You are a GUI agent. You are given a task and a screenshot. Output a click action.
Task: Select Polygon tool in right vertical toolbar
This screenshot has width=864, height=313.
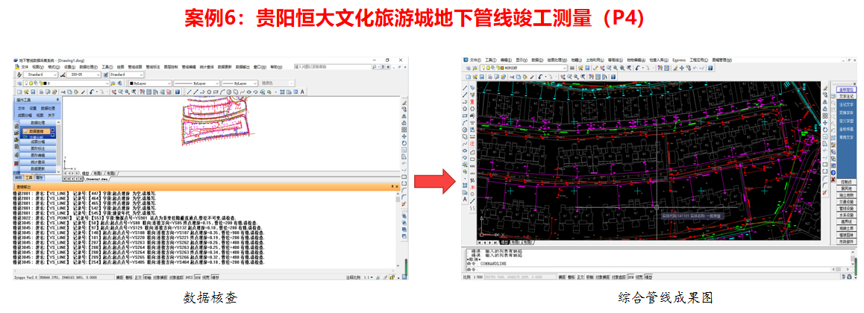[465, 108]
